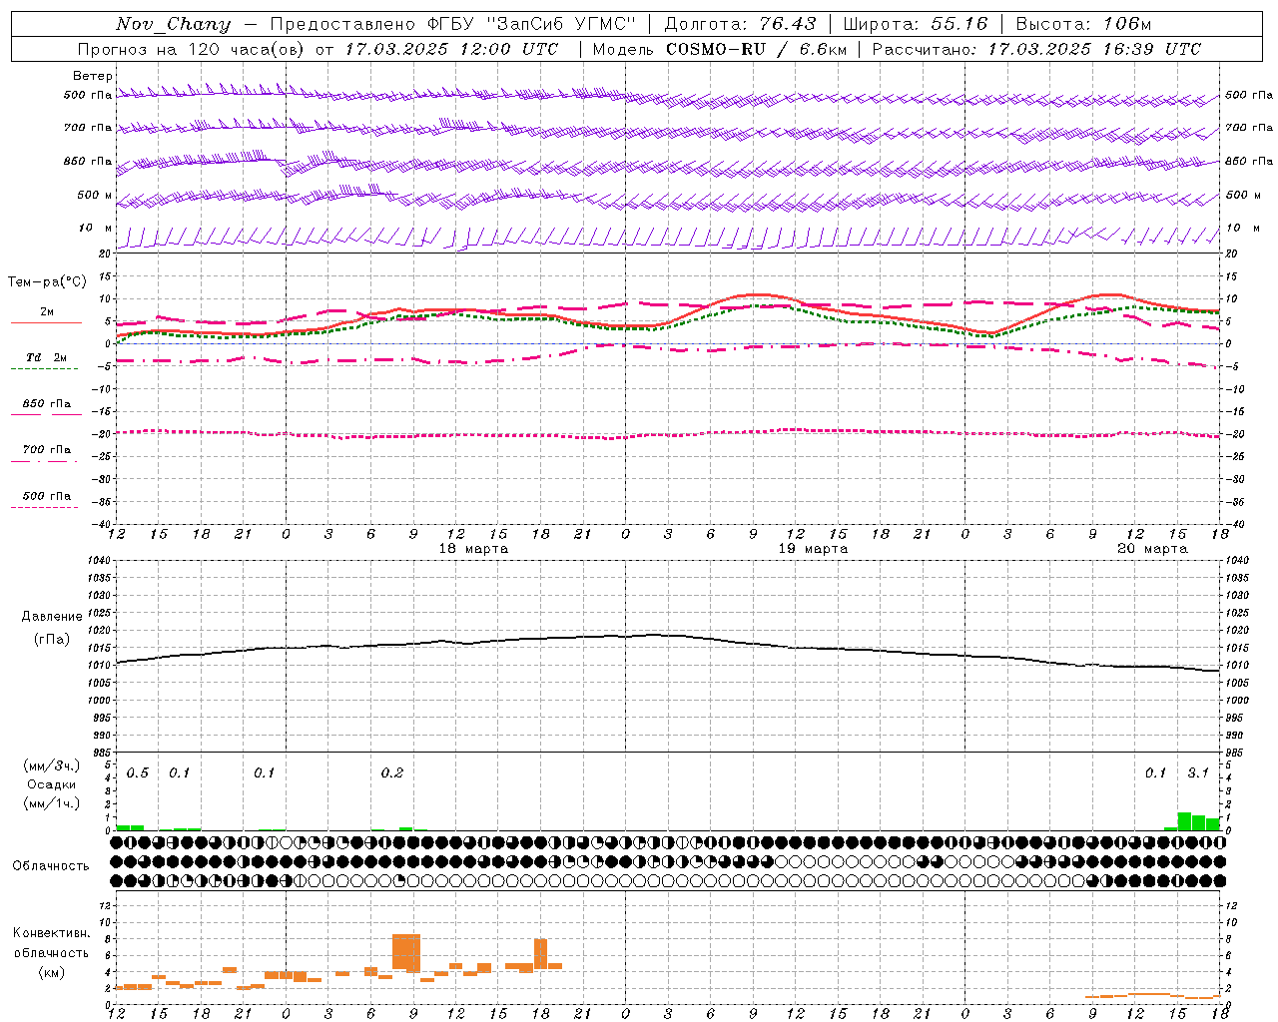Select the 'Прогноз на 120 часа(ов)' text
The height and width of the screenshot is (1022, 1278).
[x=192, y=49]
